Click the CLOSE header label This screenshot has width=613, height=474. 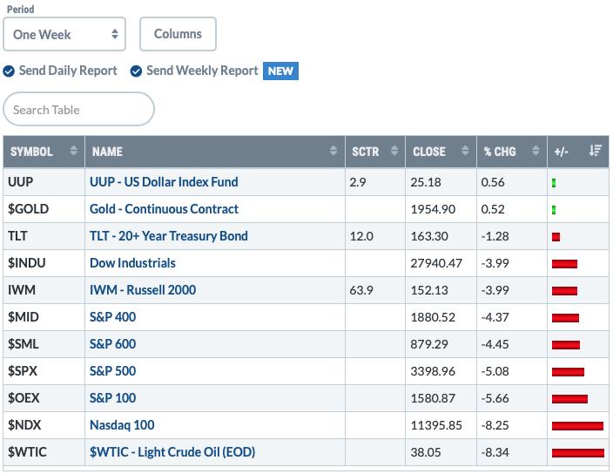point(429,152)
